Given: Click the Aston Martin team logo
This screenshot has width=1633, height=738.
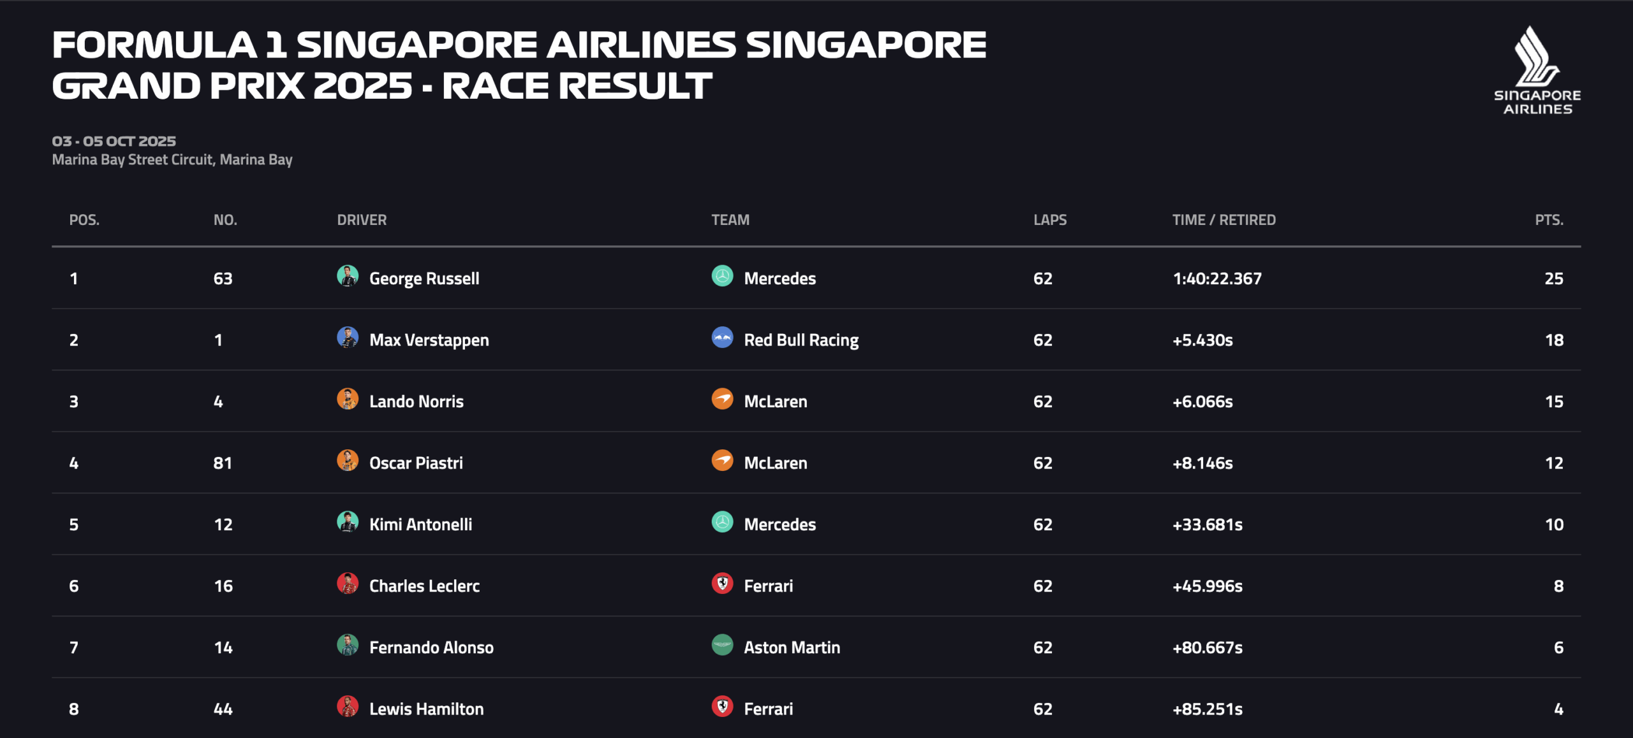Looking at the screenshot, I should click(722, 646).
